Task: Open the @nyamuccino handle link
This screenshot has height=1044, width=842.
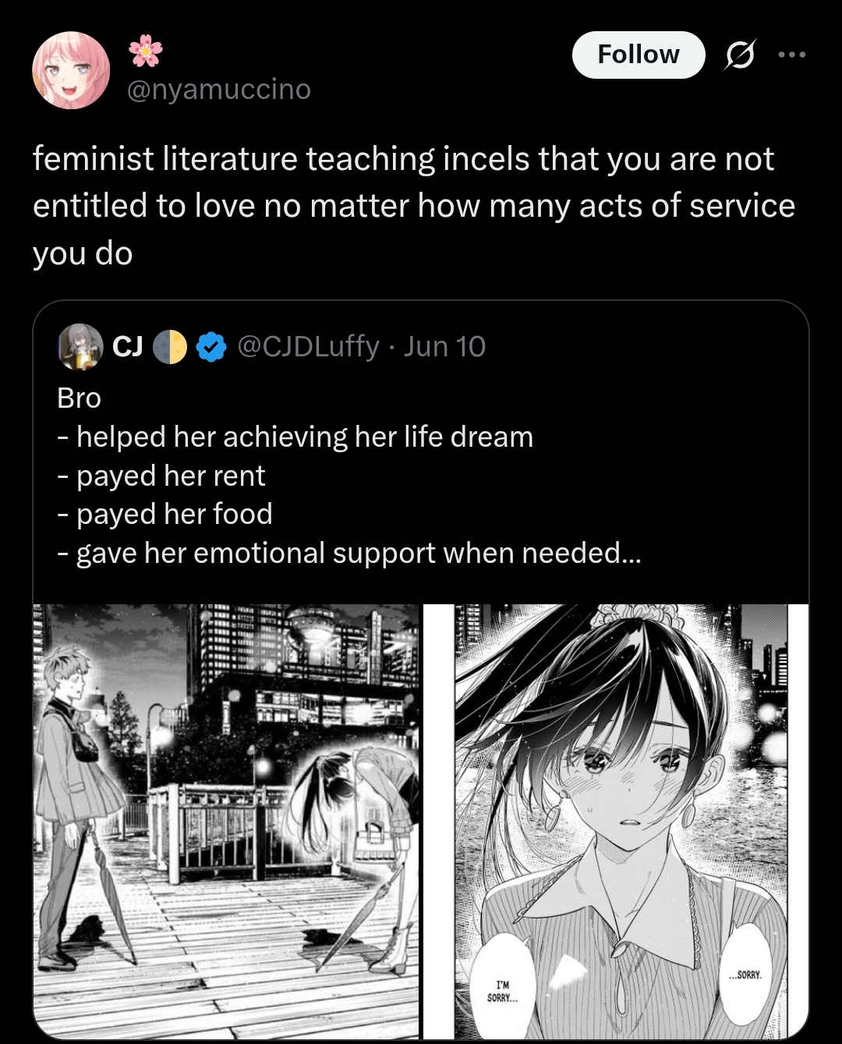Action: tap(219, 90)
